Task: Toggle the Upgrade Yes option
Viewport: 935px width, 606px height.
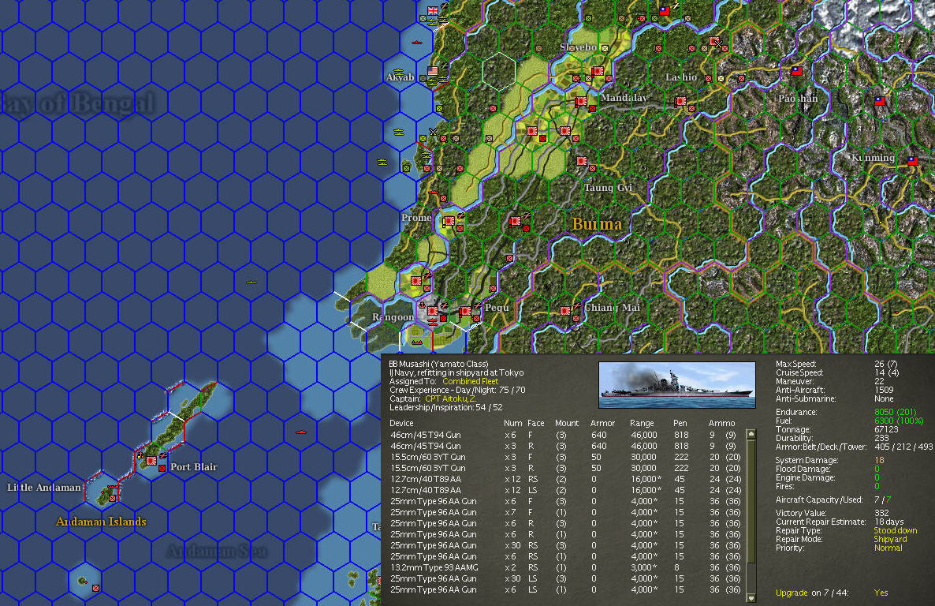Action: pos(881,593)
